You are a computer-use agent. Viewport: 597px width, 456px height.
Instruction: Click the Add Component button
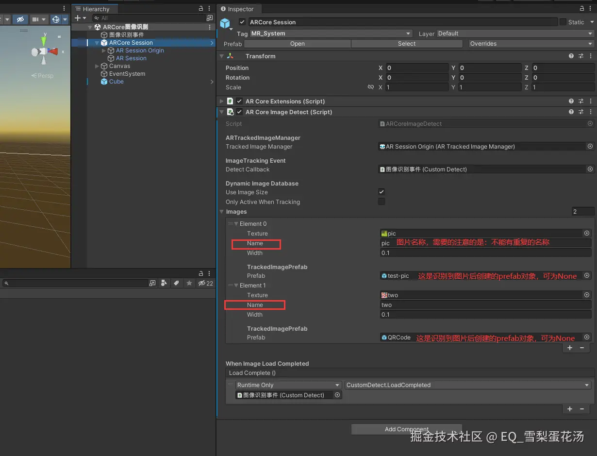407,429
